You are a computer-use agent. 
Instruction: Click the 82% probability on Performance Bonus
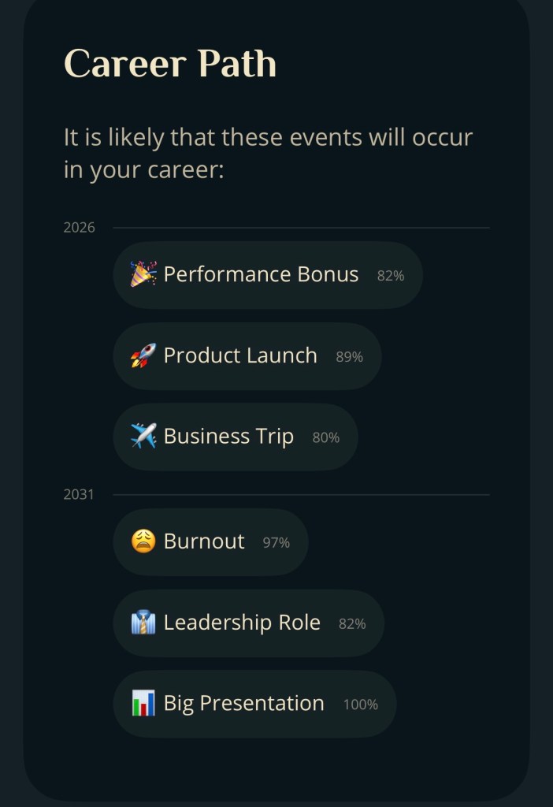[x=391, y=276]
